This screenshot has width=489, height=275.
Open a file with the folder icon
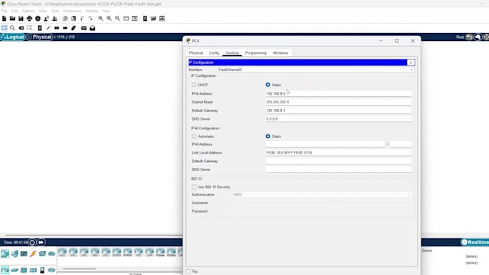pos(12,19)
